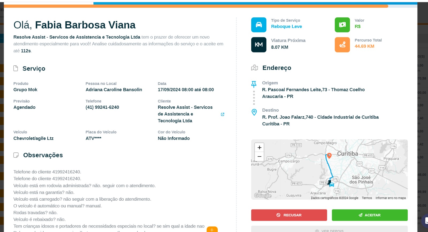Click the line 'Veículo está carregado?'
Screen dimensions: 428x232
tap(82, 199)
